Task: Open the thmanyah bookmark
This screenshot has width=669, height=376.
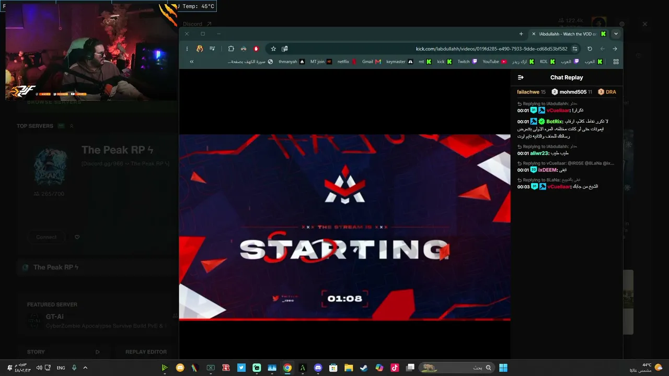Action: pyautogui.click(x=292, y=62)
